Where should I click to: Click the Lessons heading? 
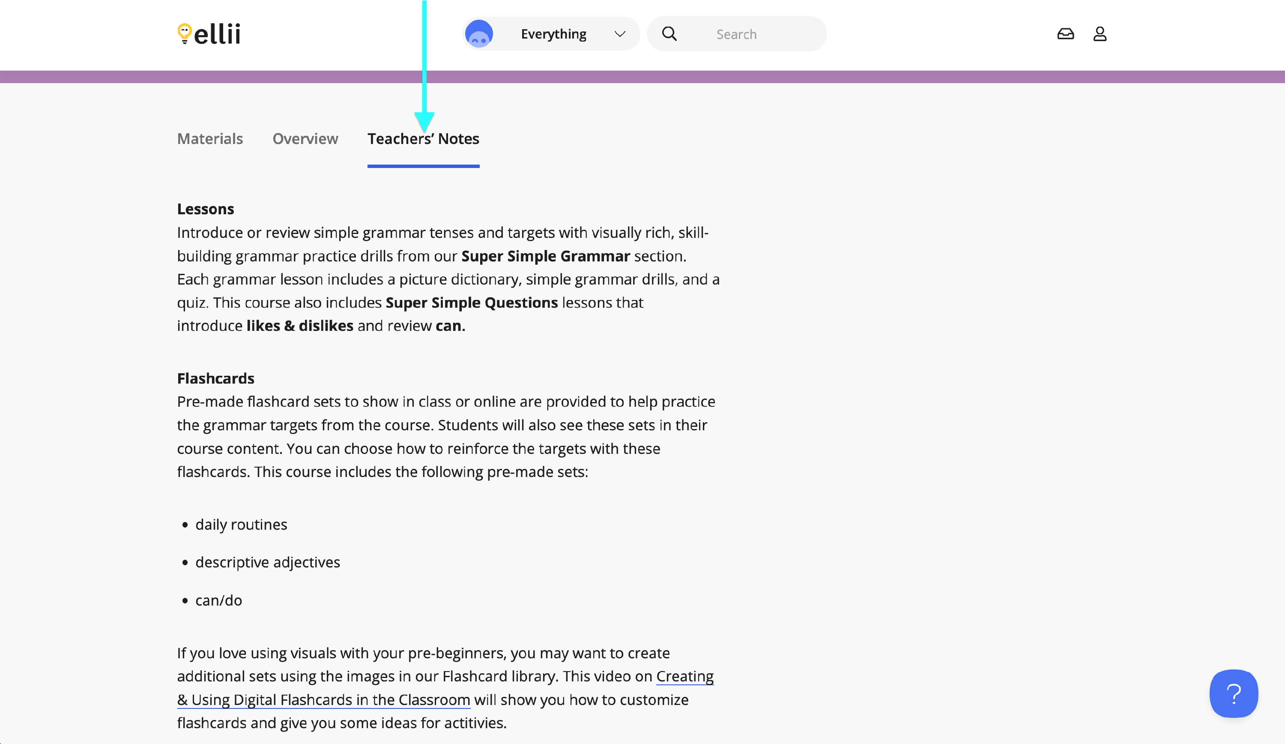pos(206,209)
